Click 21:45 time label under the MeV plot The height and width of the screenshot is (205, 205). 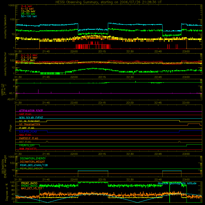pos(46,77)
